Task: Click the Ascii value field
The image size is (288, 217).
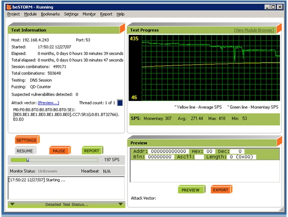Action: tap(199, 157)
